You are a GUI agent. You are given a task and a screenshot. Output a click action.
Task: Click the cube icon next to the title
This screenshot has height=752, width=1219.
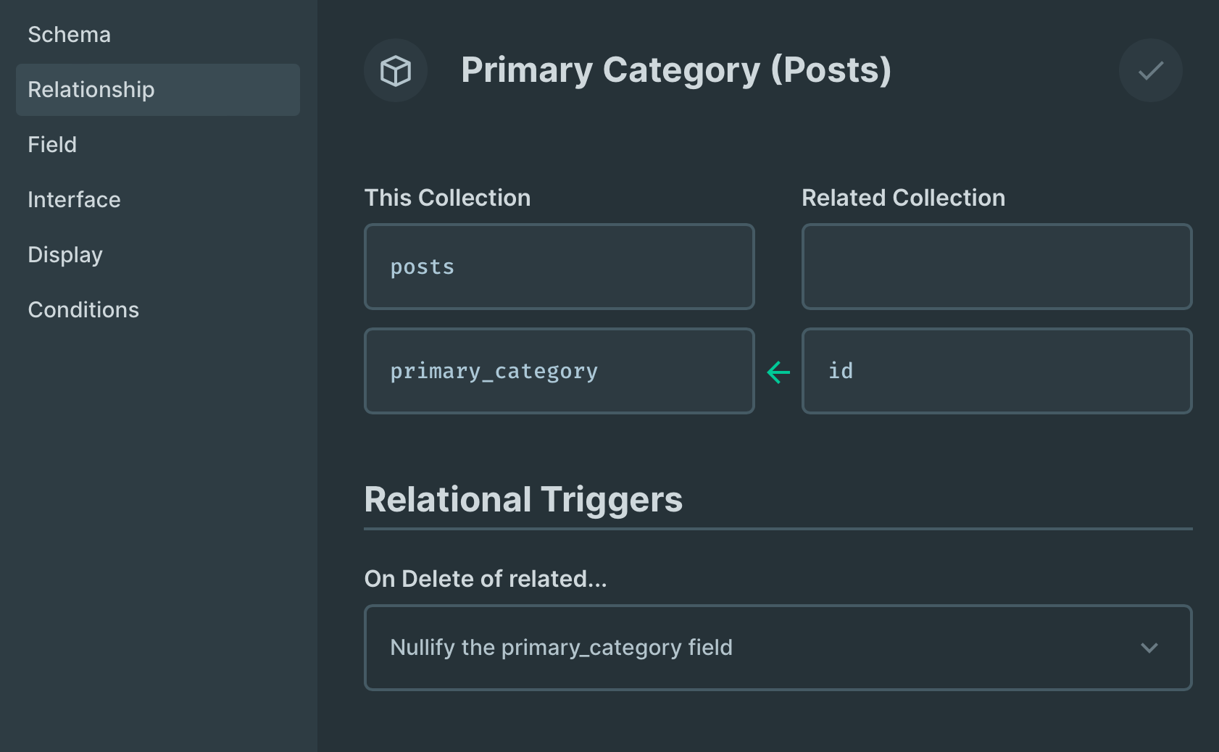395,70
